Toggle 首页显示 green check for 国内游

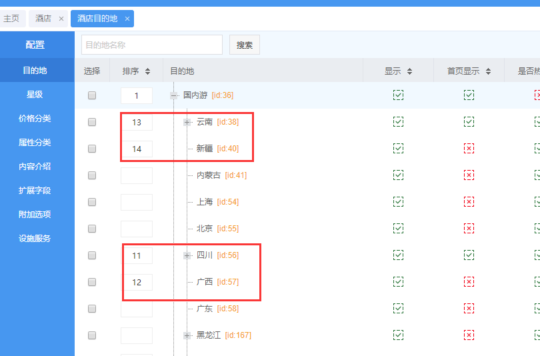pos(469,95)
